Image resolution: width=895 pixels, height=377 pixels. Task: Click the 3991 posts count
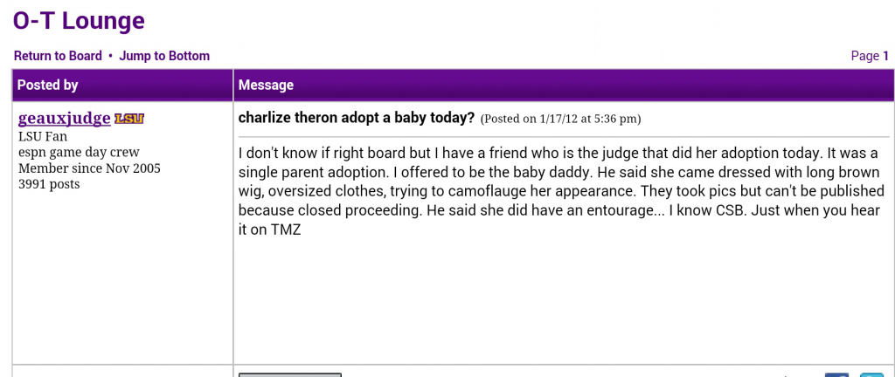49,184
